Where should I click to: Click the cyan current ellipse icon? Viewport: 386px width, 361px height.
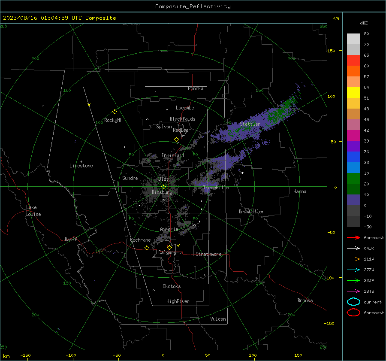(353, 302)
